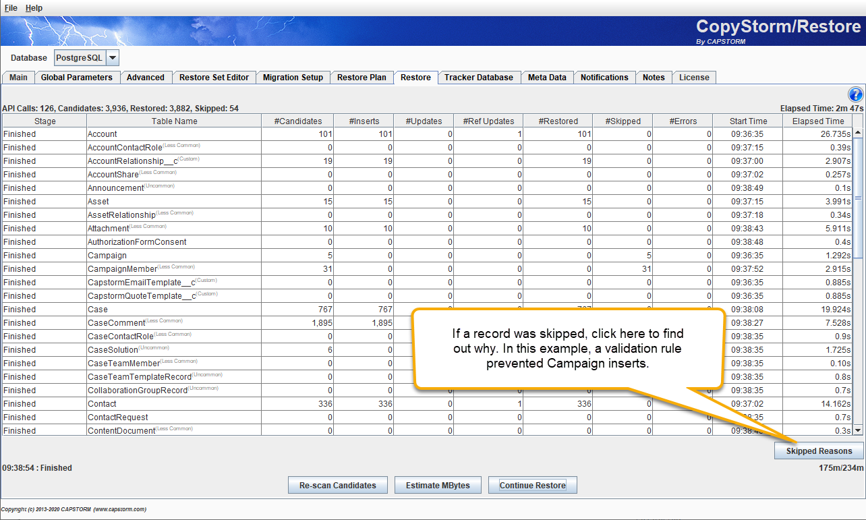866x520 pixels.
Task: Open the License tab
Action: [x=694, y=78]
